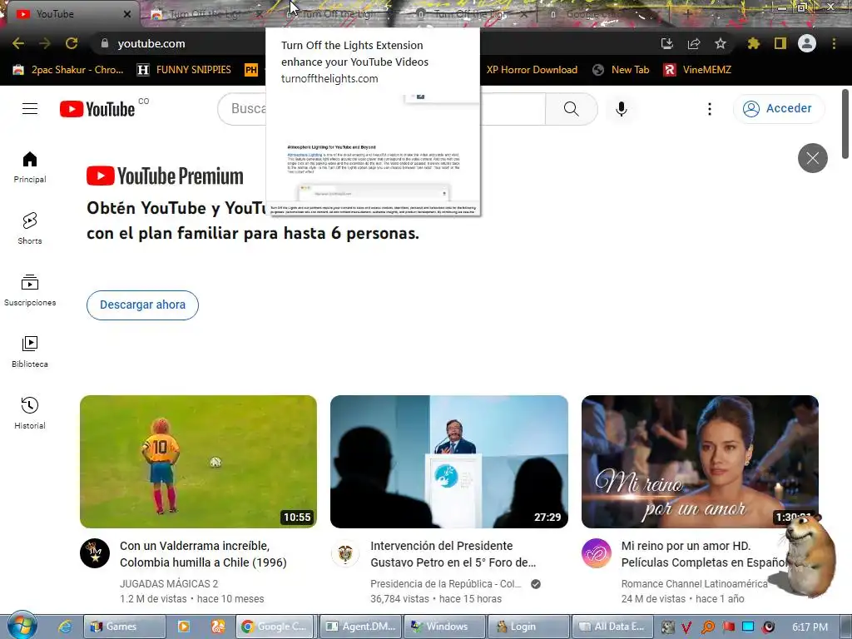Open the Chrome profile avatar

tap(807, 43)
